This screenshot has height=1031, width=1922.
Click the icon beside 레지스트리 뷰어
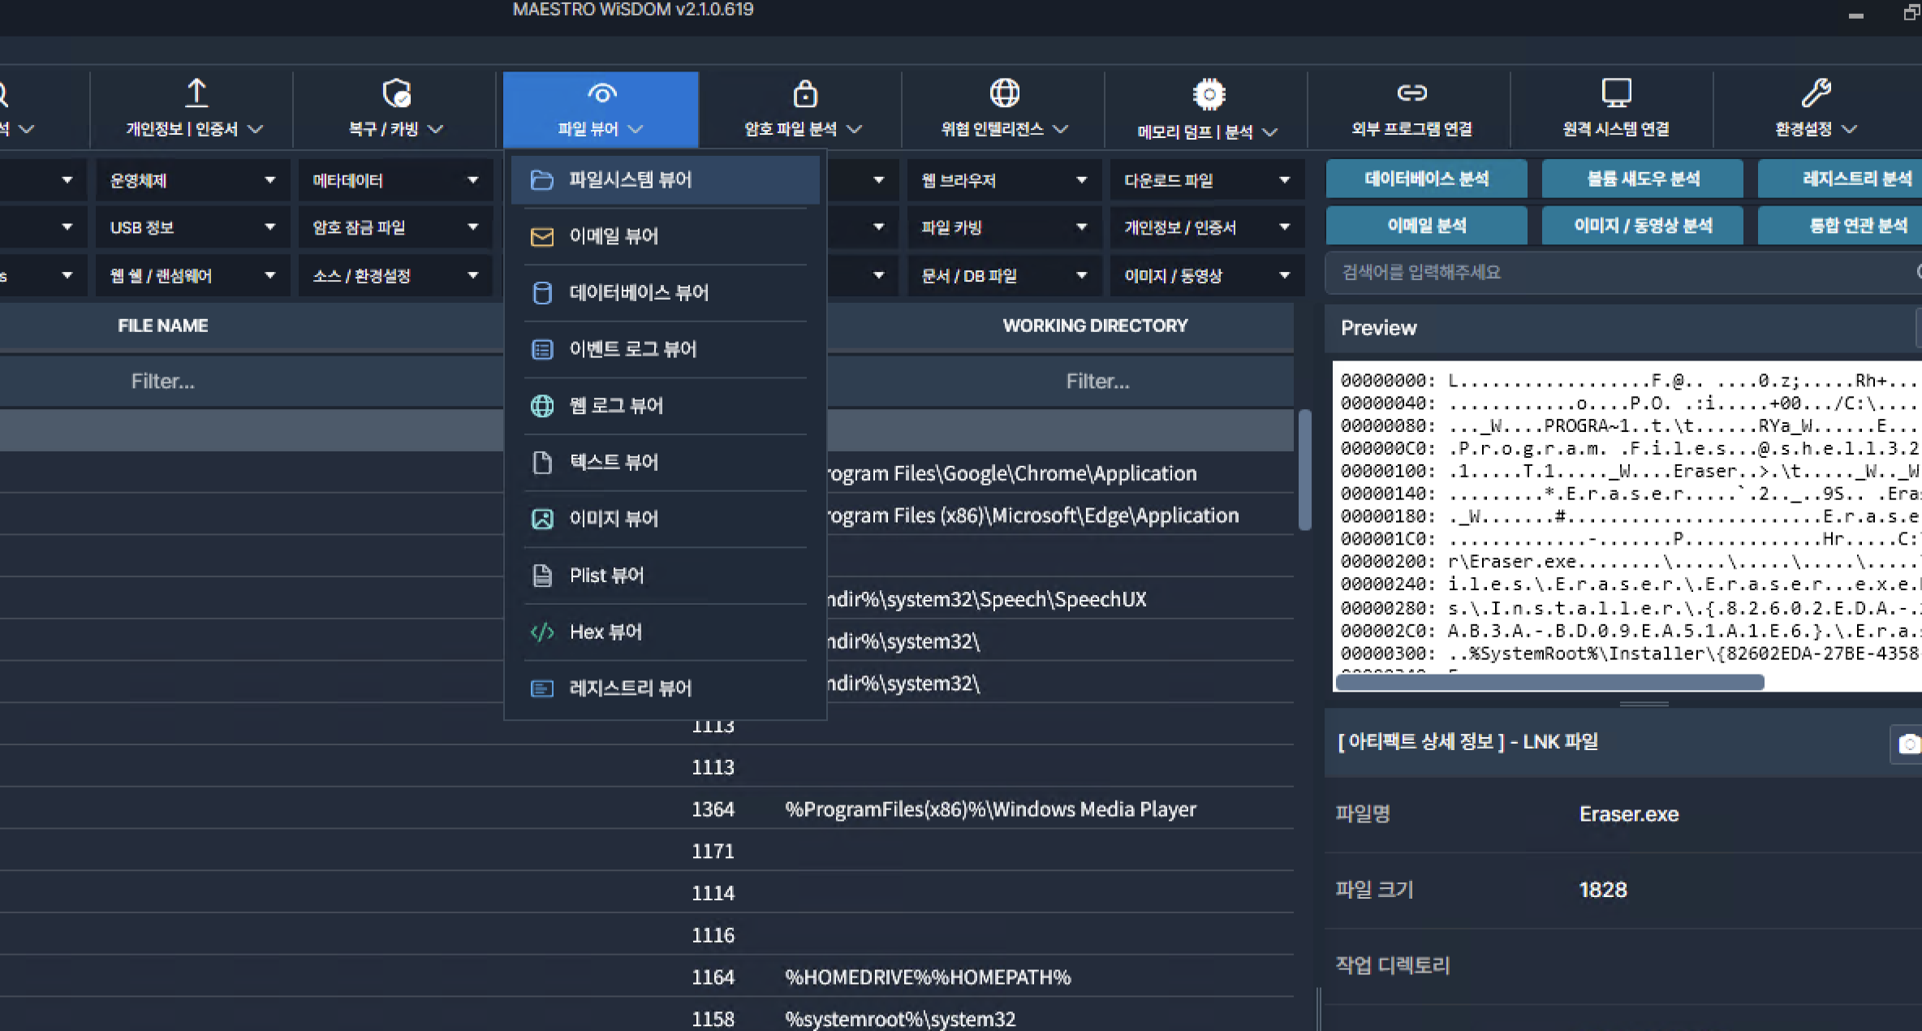click(542, 689)
